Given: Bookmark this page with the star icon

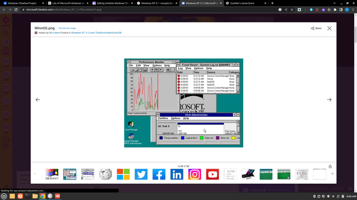Looking at the screenshot, I should (x=292, y=9).
